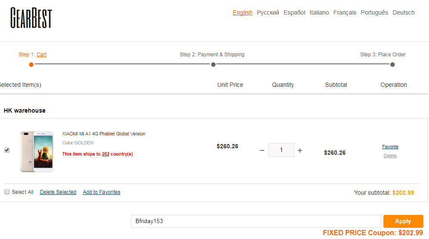Image resolution: width=429 pixels, height=239 pixels.
Task: Increase quantity with the plus icon
Action: (300, 150)
